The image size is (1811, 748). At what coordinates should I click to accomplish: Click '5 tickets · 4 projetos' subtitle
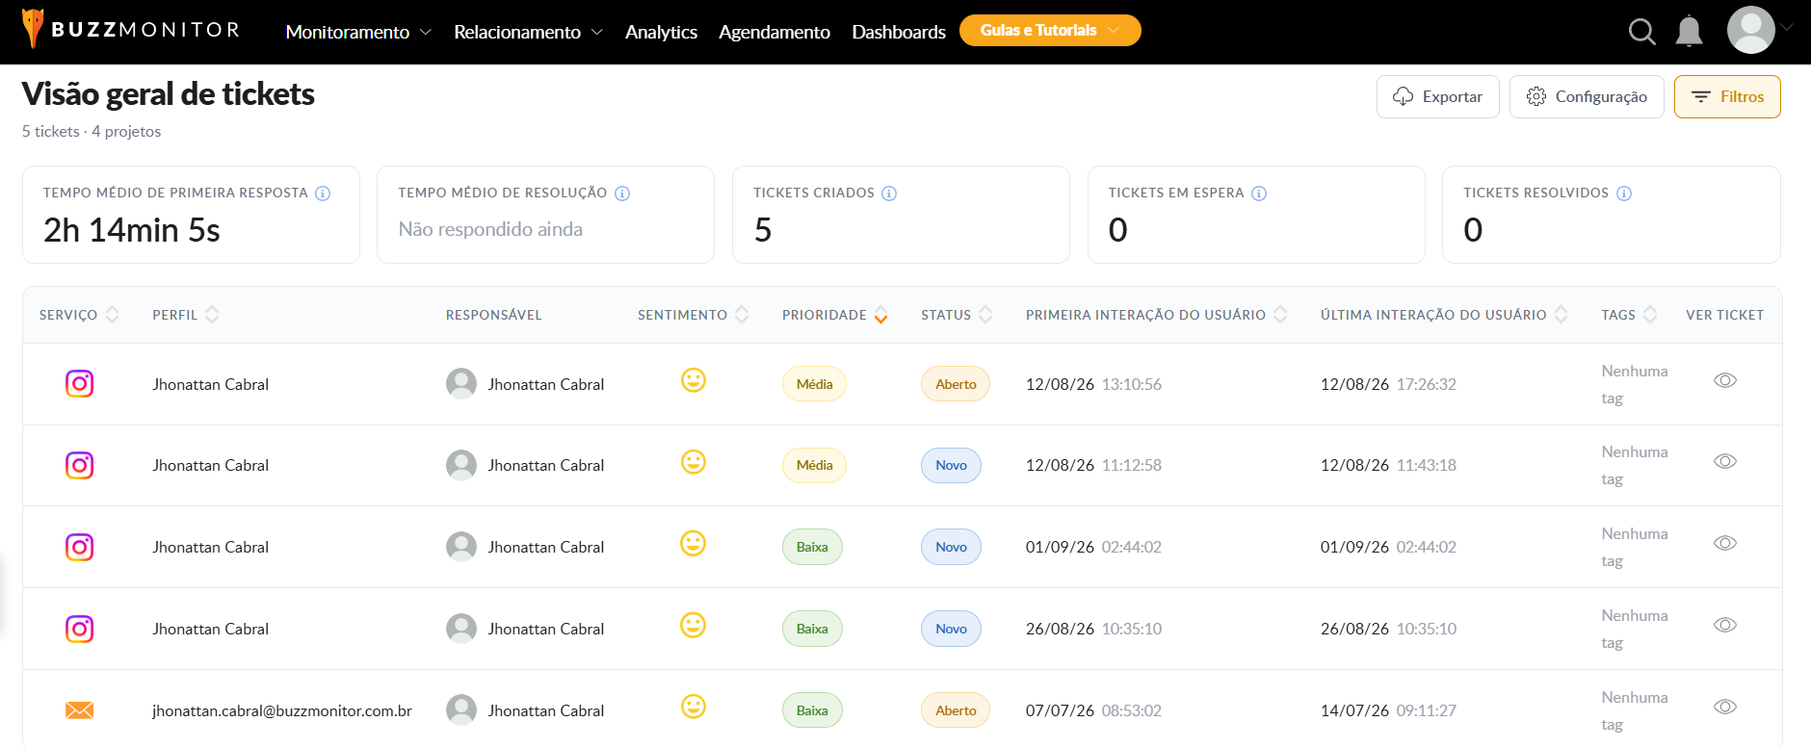tap(92, 132)
